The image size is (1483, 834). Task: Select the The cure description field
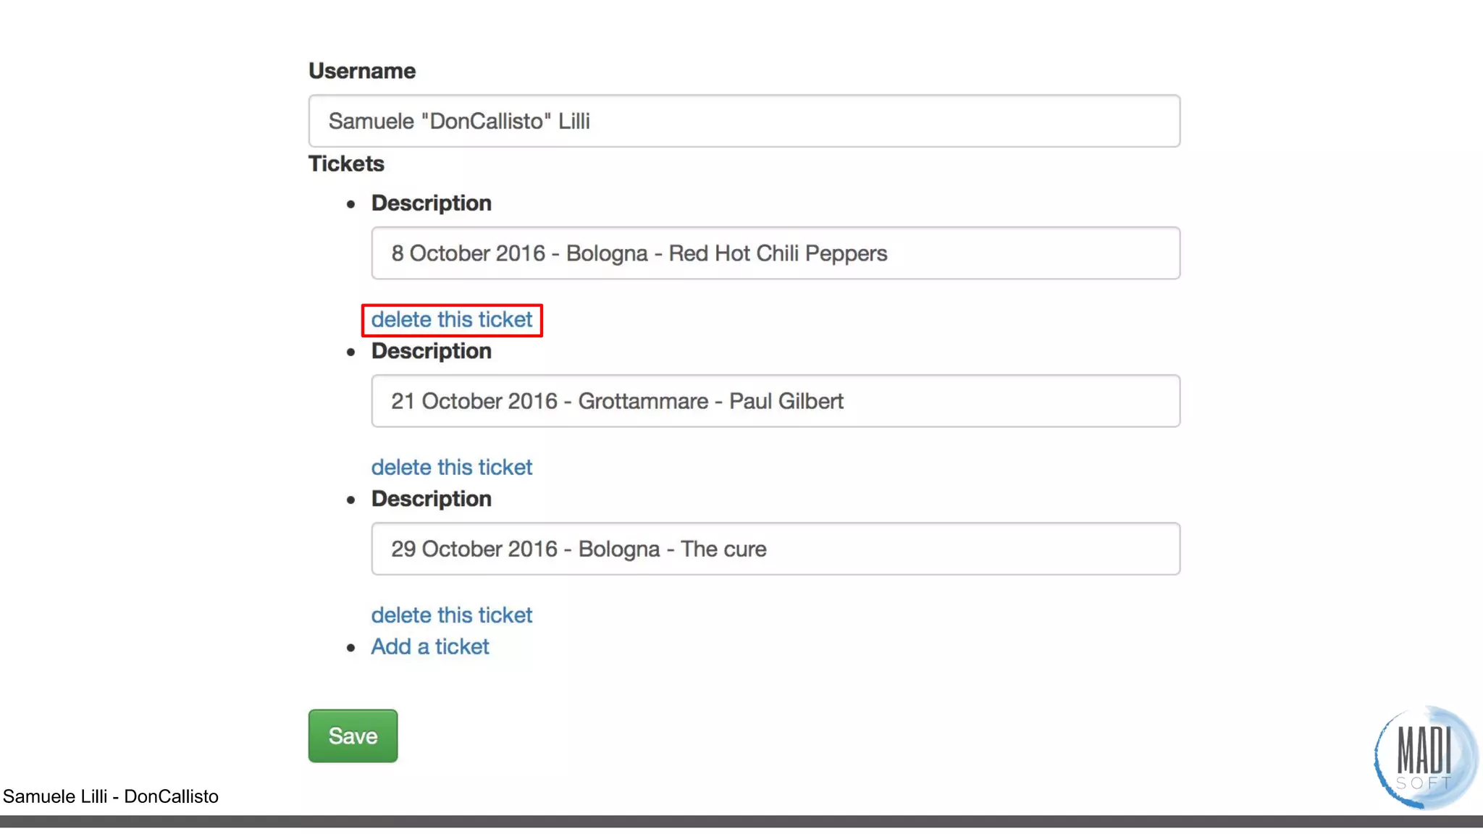coord(775,549)
